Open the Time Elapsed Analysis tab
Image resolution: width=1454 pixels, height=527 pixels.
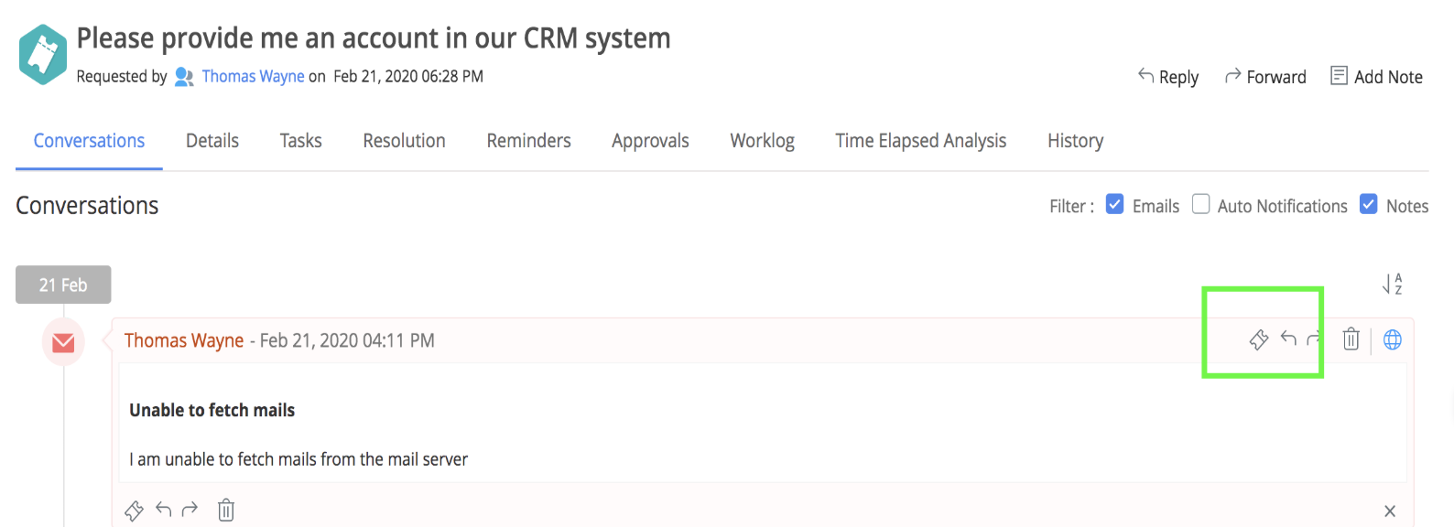coord(920,141)
